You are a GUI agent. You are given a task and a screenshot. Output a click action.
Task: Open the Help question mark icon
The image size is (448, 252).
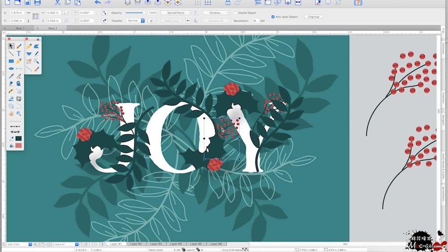click(x=358, y=3)
